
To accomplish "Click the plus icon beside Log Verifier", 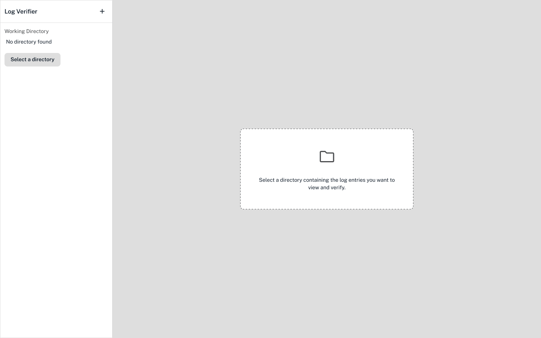I will [102, 11].
